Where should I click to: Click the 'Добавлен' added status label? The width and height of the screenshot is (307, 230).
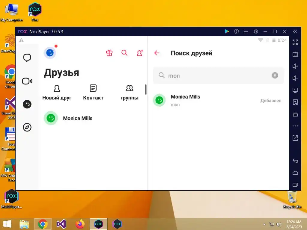tap(271, 101)
